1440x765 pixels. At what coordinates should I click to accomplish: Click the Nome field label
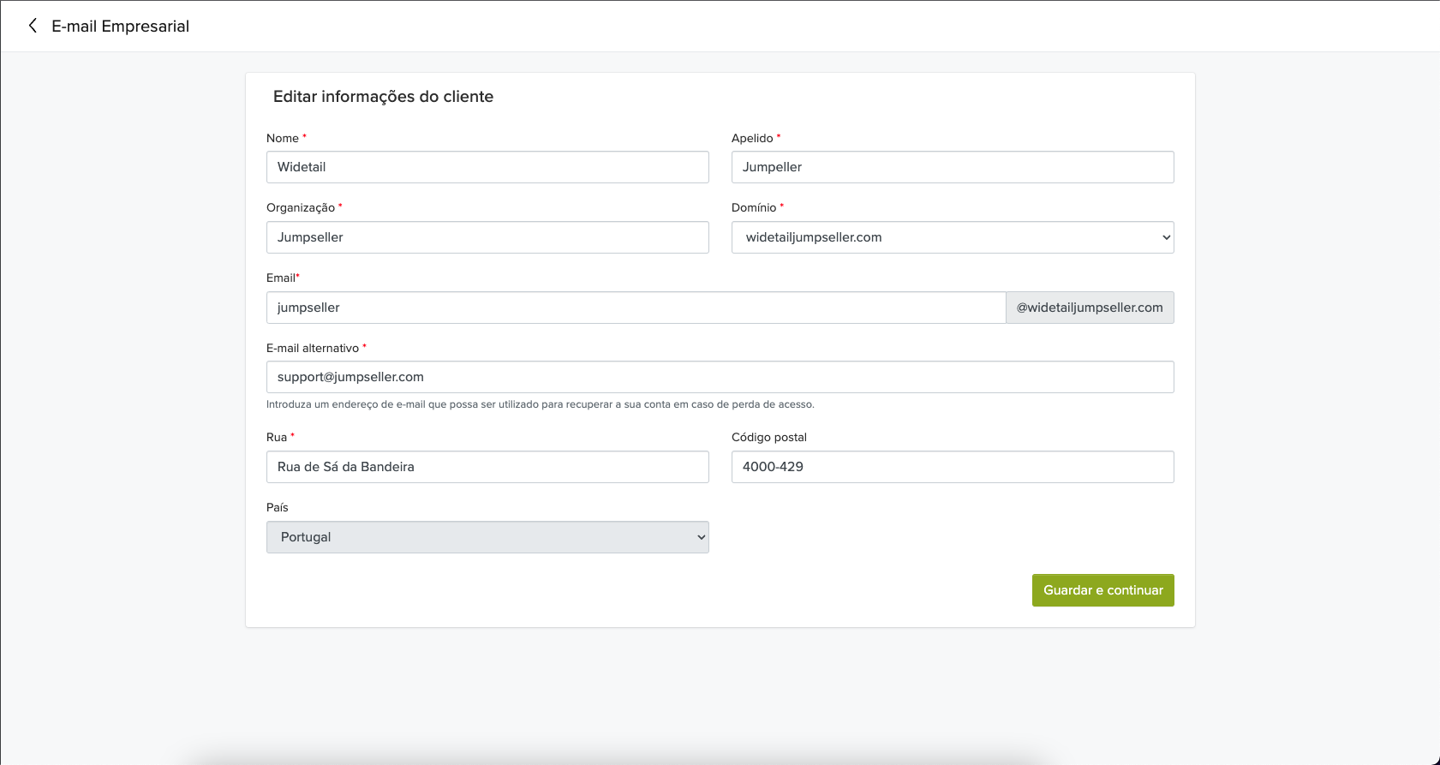click(283, 138)
